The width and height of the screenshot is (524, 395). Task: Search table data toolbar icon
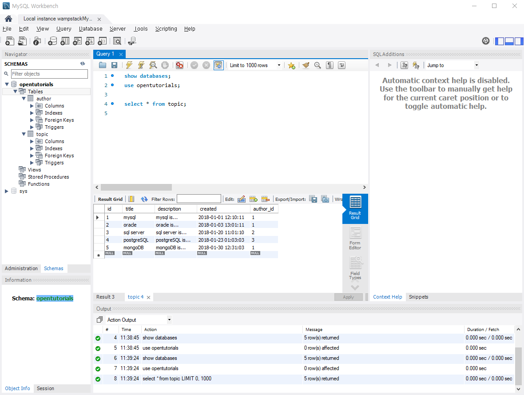117,41
